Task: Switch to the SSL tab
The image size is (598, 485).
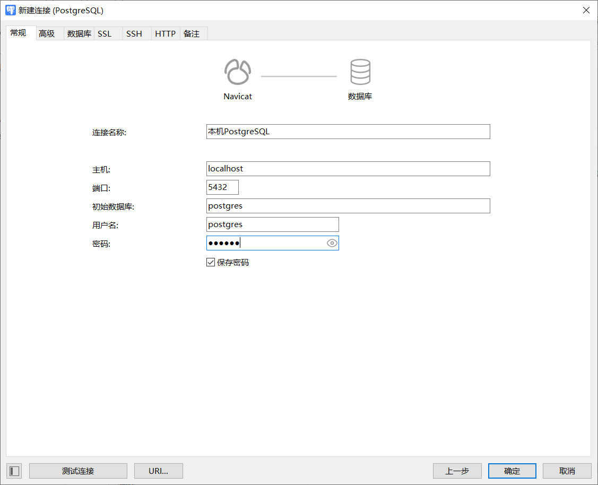Action: coord(105,33)
